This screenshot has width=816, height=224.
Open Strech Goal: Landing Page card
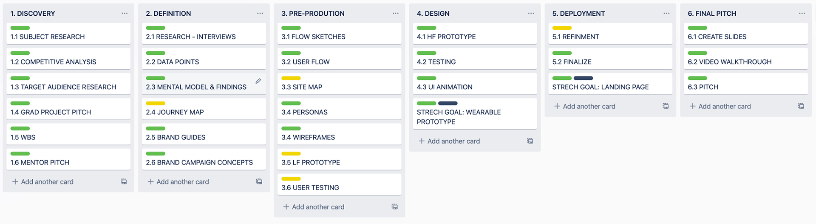point(610,84)
